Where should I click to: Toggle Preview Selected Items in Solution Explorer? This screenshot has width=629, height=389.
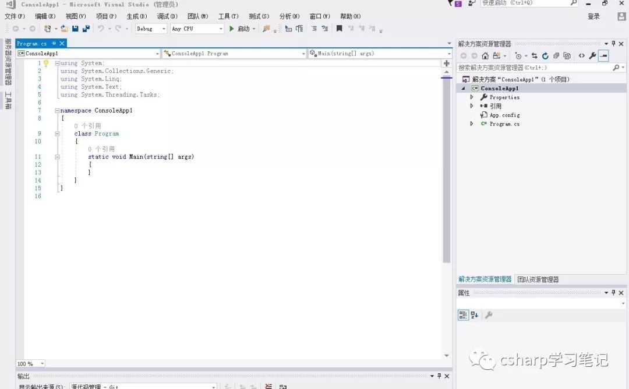(604, 56)
